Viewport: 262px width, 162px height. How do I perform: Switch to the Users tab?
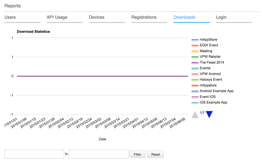coord(10,17)
